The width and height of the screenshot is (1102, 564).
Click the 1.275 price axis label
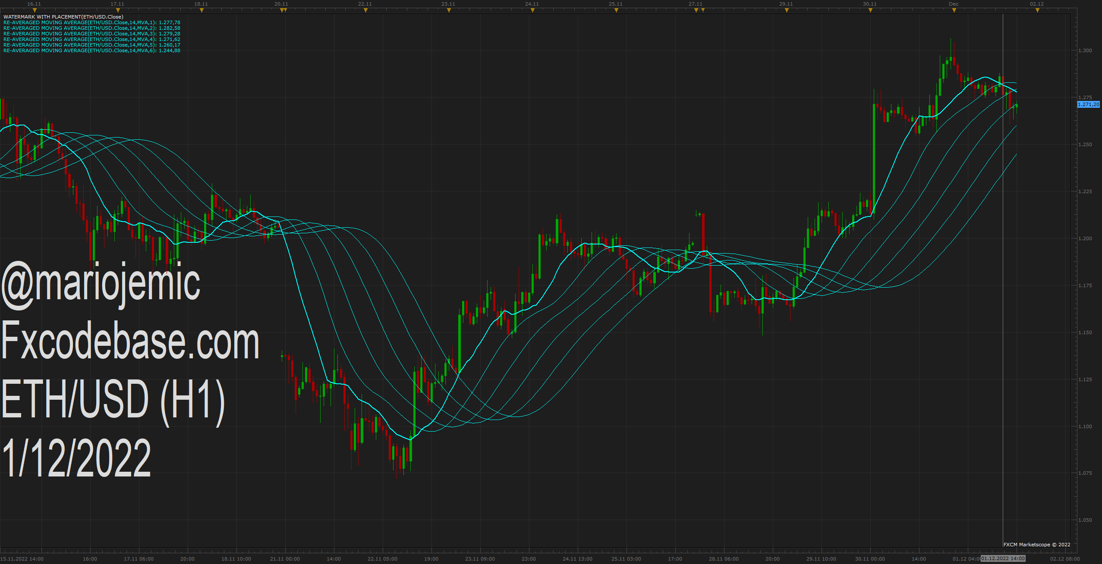tap(1085, 97)
